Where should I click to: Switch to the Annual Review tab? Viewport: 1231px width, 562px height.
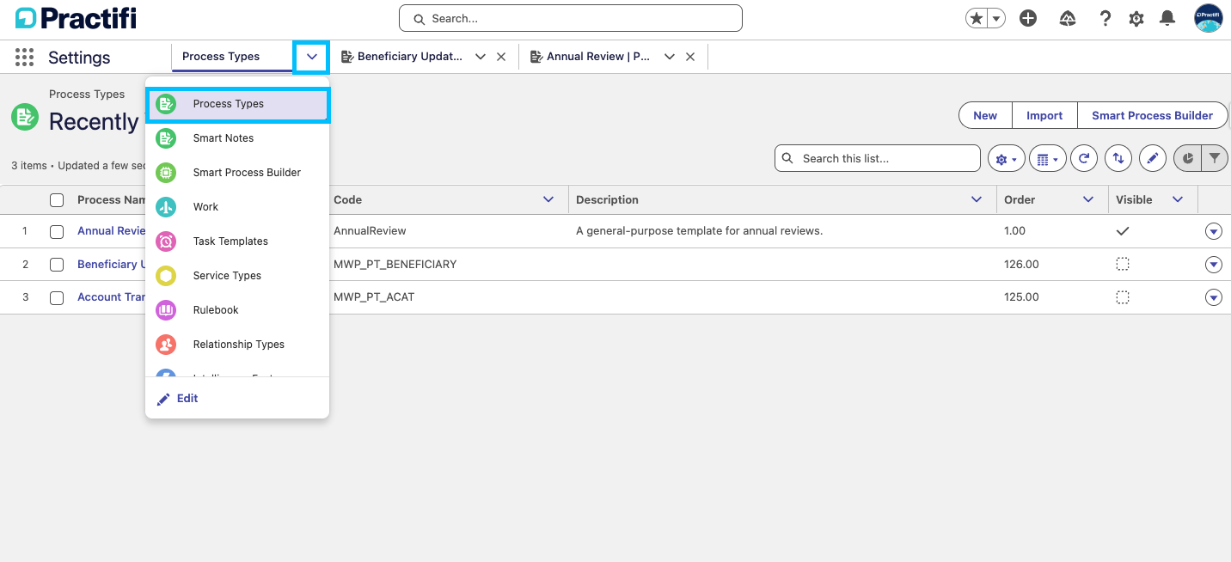click(598, 57)
